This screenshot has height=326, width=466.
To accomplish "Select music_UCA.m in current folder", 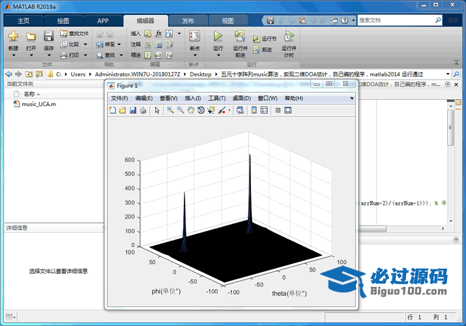I will 38,104.
